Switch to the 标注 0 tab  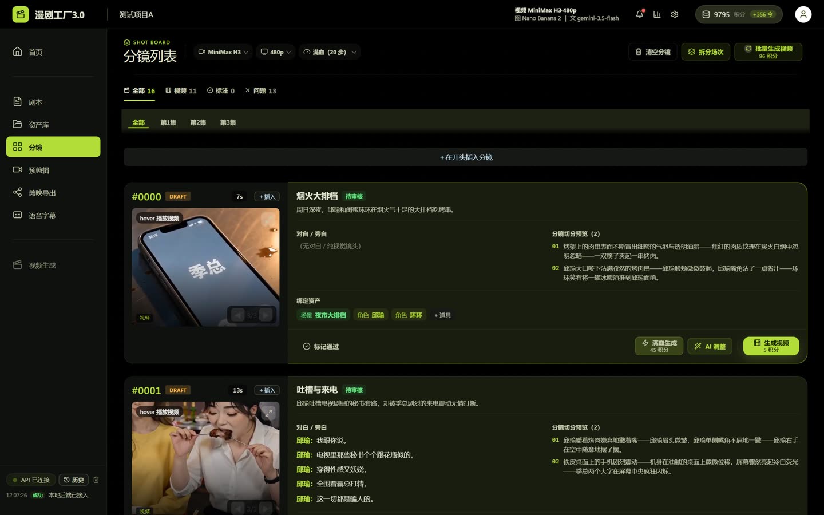click(x=221, y=91)
